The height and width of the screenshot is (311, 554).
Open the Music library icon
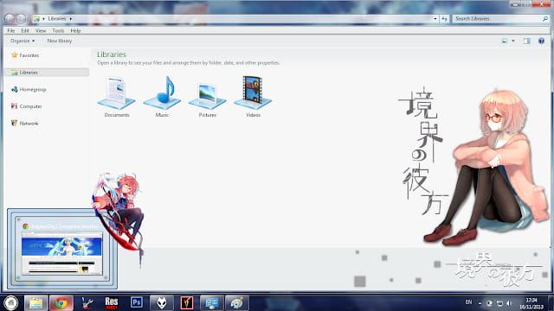[162, 96]
